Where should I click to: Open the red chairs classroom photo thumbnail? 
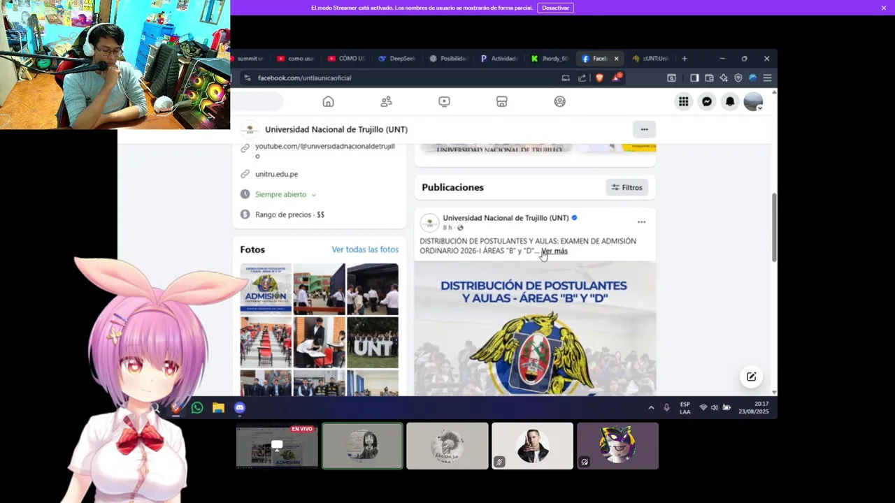[266, 342]
